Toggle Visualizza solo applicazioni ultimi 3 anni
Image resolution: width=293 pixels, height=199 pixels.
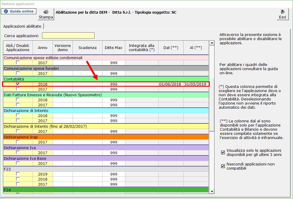point(223,153)
